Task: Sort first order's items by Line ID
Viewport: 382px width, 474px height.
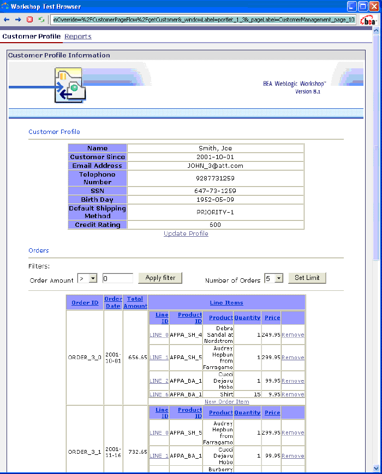Action: click(162, 318)
